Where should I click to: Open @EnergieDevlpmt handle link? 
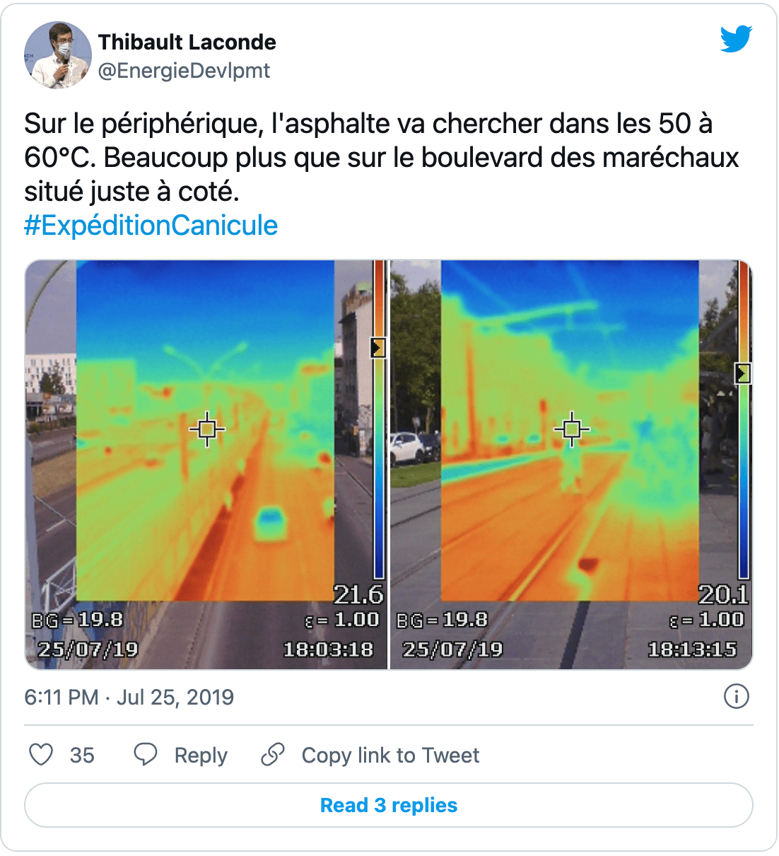pos(184,71)
